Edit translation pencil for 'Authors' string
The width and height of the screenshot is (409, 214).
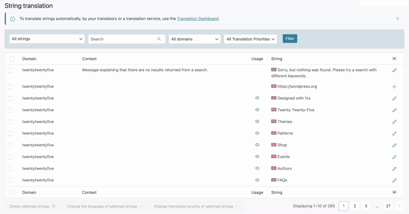(x=394, y=168)
